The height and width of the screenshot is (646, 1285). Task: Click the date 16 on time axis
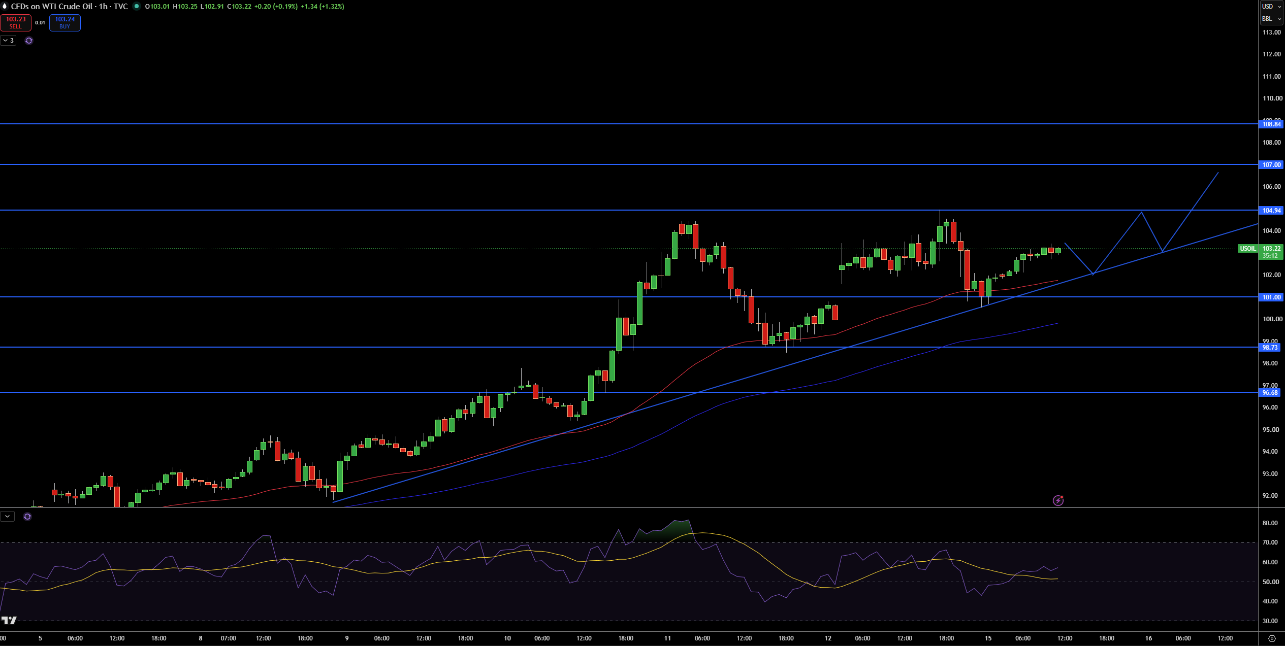(1148, 638)
